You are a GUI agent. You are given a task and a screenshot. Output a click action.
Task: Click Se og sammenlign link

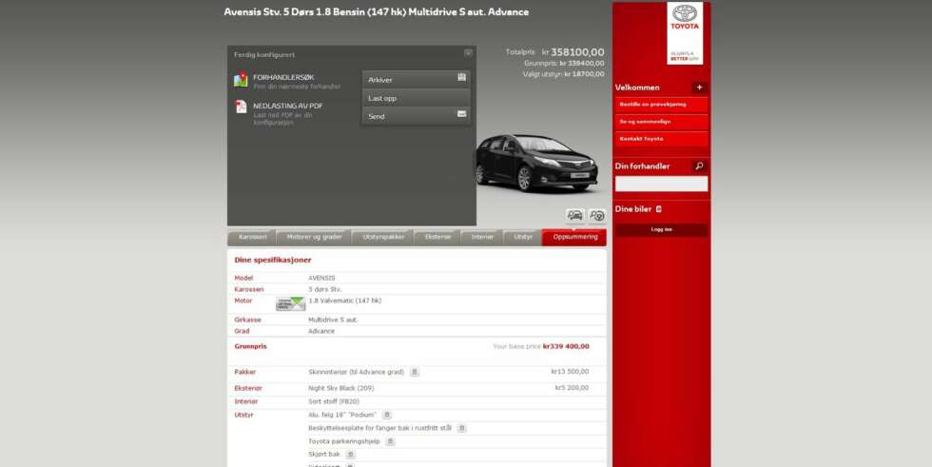pos(662,122)
